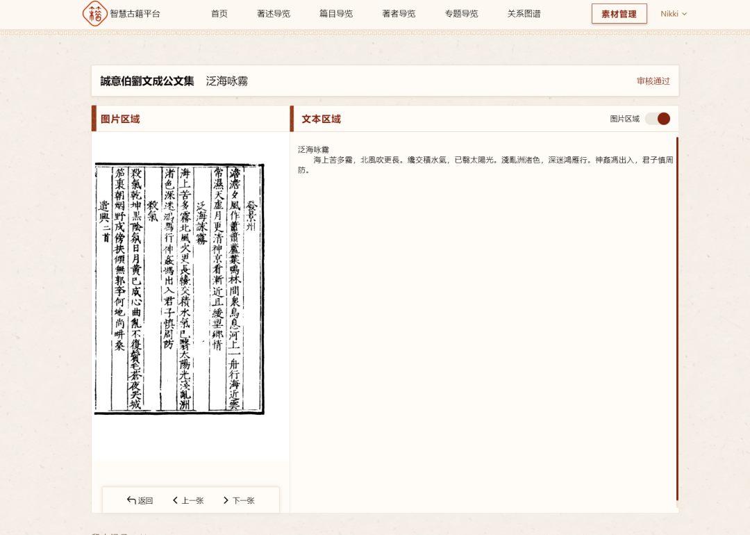Navigate to the 关系图谱 menu item
The width and height of the screenshot is (750, 535).
coord(524,14)
